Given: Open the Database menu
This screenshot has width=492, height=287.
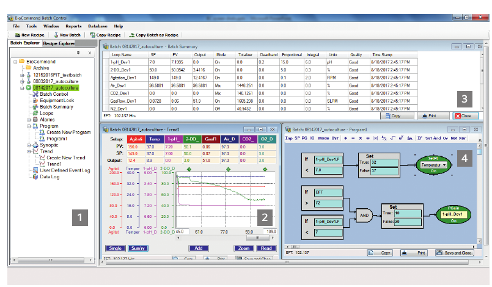Looking at the screenshot, I should tap(98, 26).
